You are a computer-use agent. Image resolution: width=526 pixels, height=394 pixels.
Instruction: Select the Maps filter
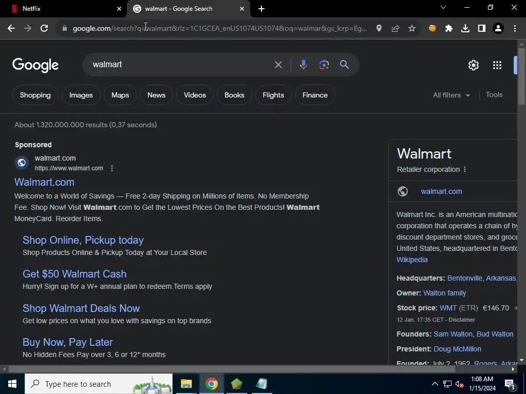pyautogui.click(x=120, y=95)
